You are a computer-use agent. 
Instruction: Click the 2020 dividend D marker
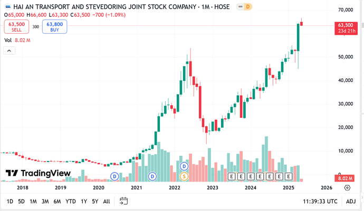tap(114, 177)
